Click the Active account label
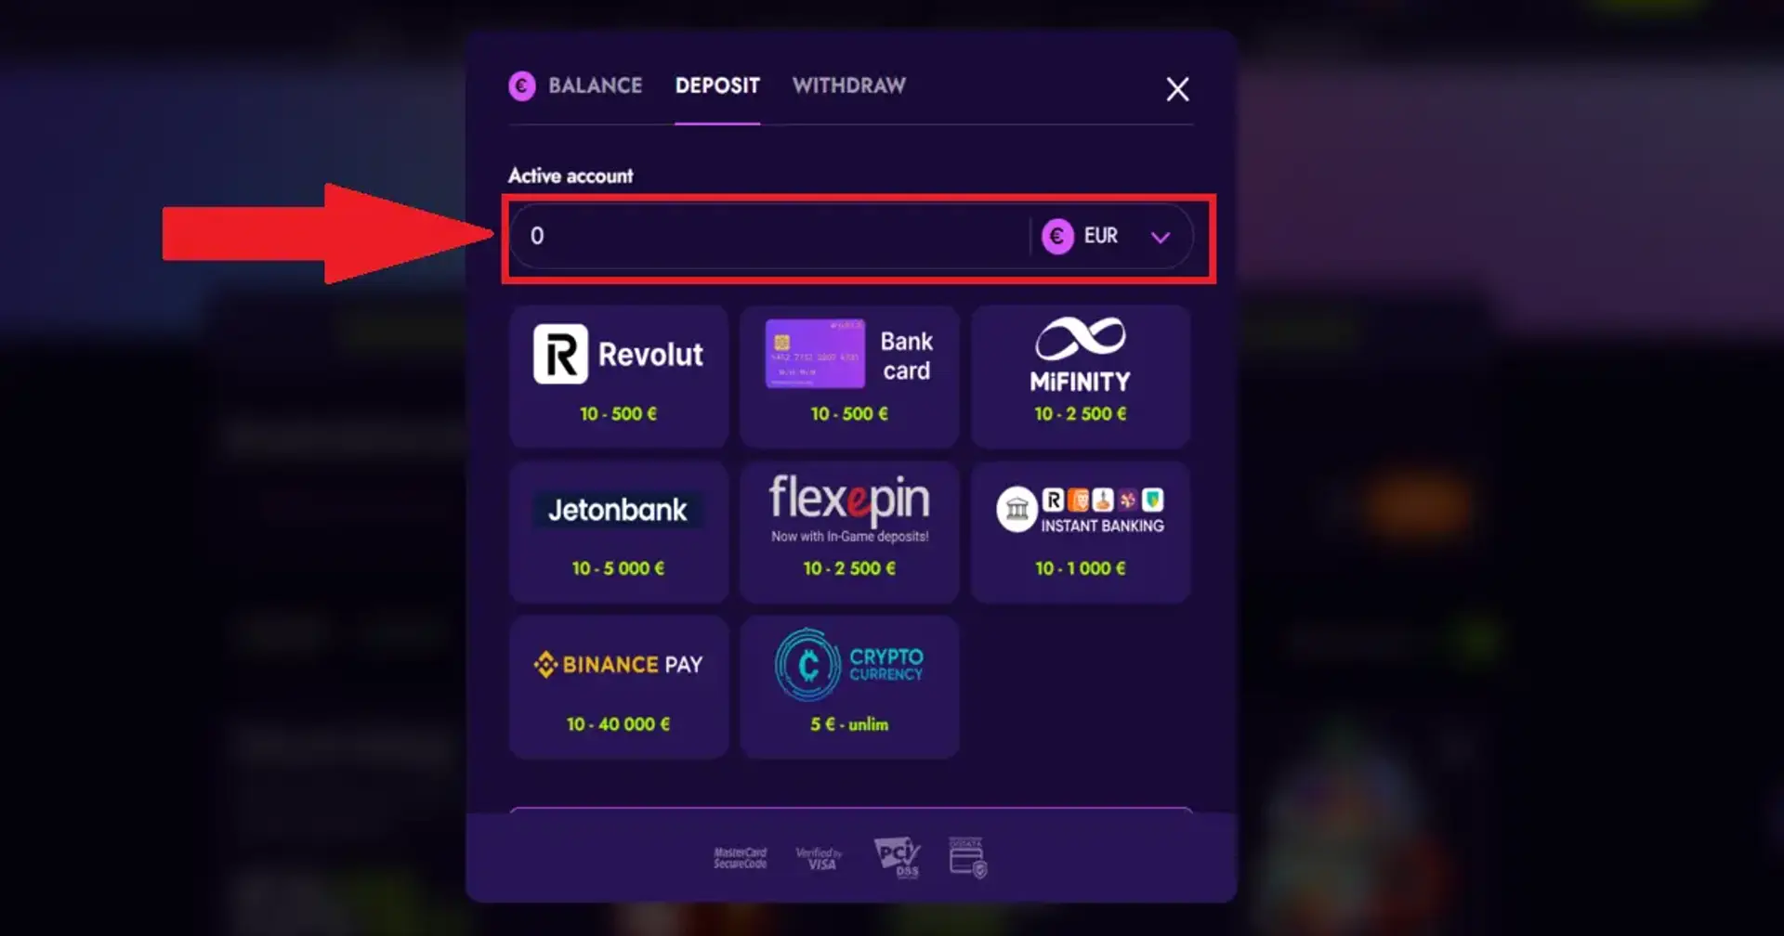The image size is (1784, 936). click(x=571, y=175)
